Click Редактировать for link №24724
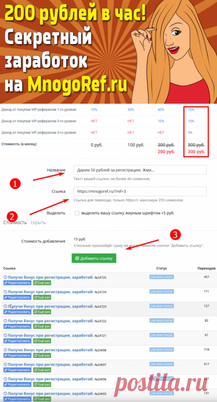The width and height of the screenshot is (217, 402). (17, 297)
